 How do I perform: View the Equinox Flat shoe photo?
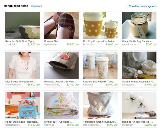pos(61,25)
